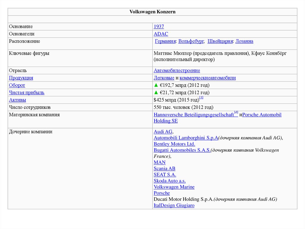Click the ADAC founder link
This screenshot has height=229, width=305.
(x=161, y=34)
